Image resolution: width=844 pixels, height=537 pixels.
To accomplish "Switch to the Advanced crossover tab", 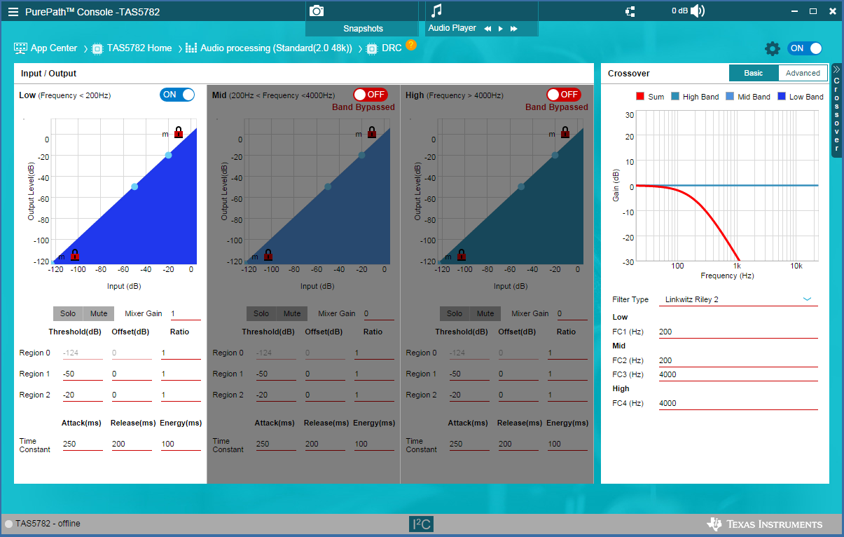I will pos(803,73).
